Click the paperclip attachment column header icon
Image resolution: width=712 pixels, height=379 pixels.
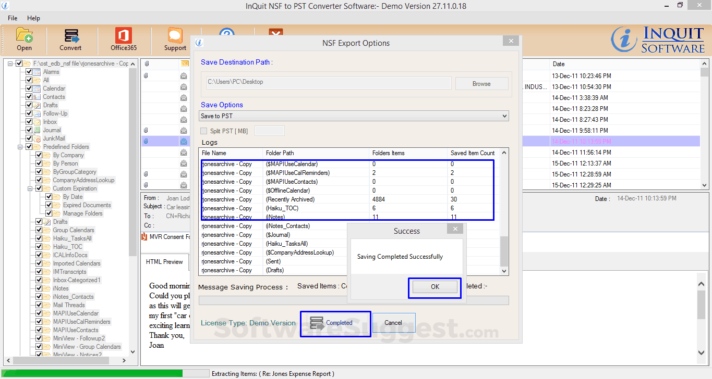coord(147,64)
